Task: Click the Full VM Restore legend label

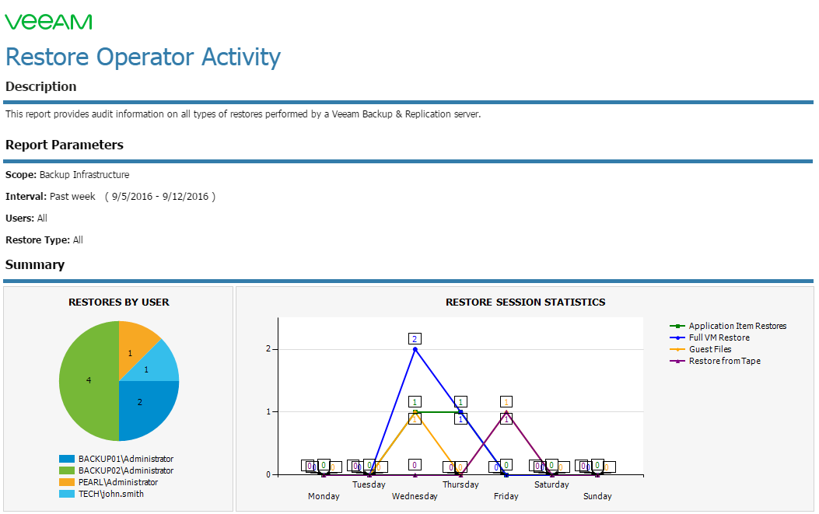Action: (x=719, y=337)
